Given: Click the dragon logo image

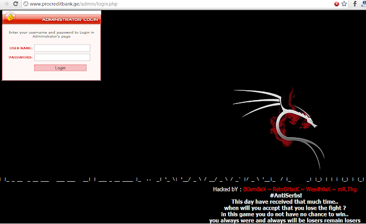Looking at the screenshot, I should 279,128.
